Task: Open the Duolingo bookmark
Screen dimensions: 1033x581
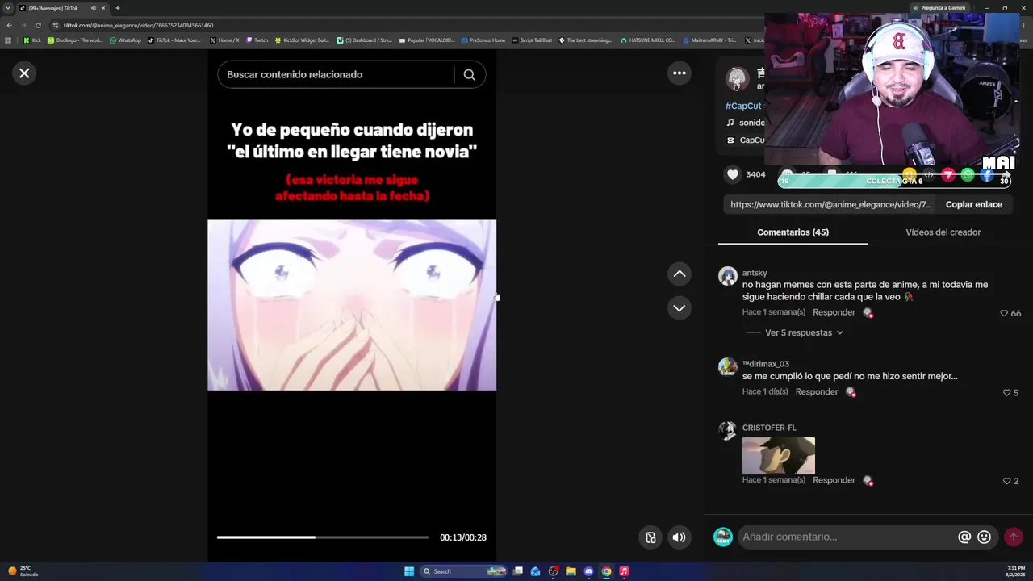Action: 75,40
